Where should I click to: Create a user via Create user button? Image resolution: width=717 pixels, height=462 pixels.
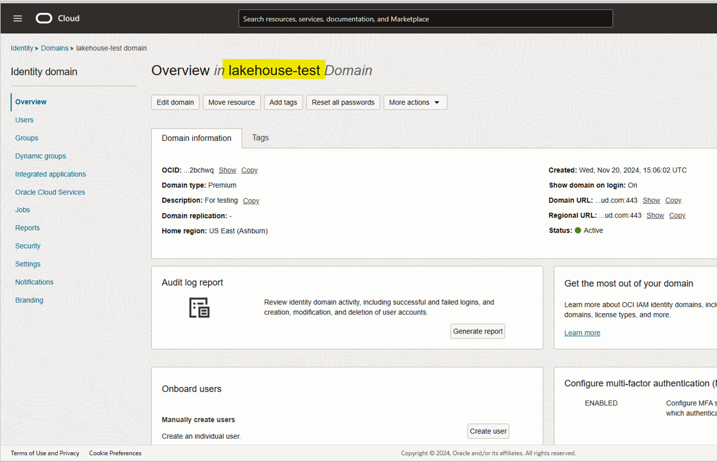[x=488, y=431]
